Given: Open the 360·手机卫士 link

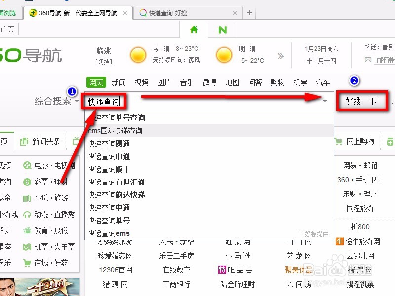Looking at the screenshot, I should (x=360, y=180).
